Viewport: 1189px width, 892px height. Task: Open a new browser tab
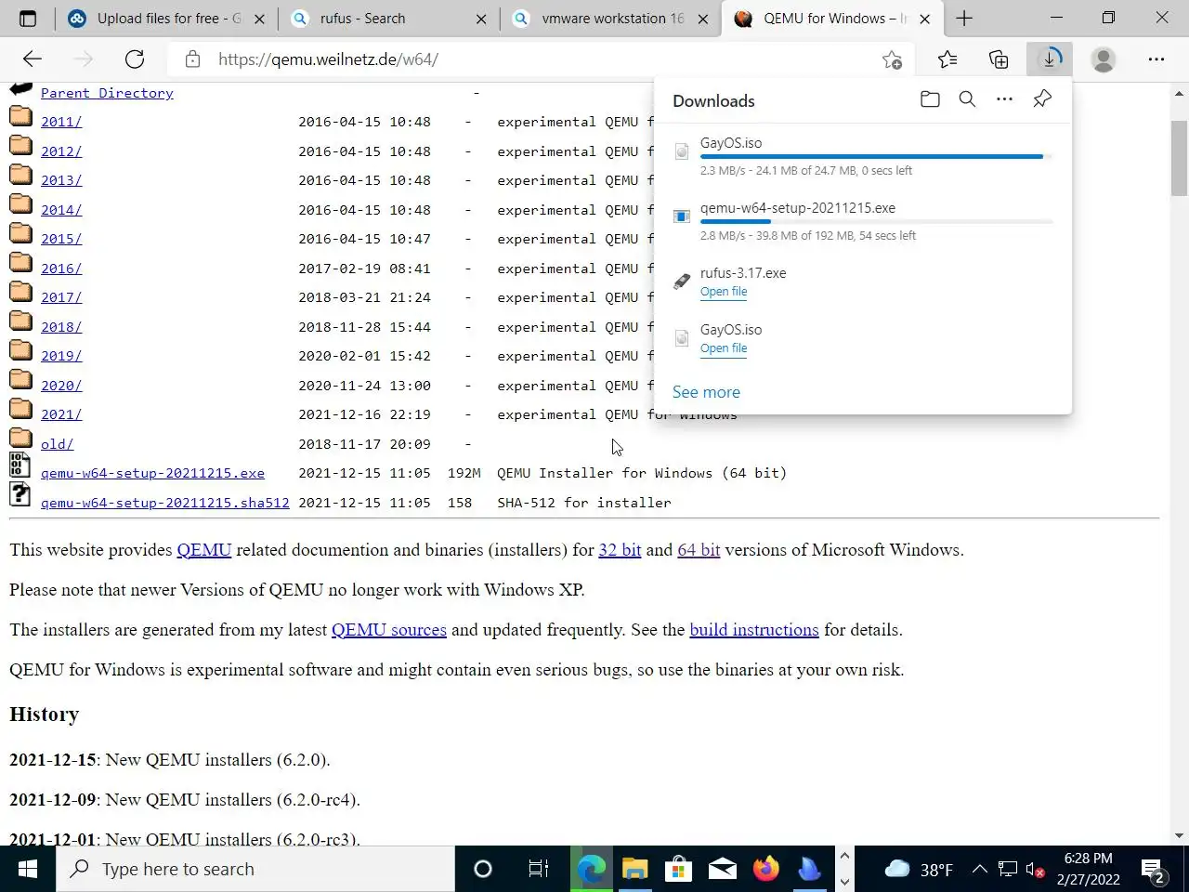click(964, 19)
